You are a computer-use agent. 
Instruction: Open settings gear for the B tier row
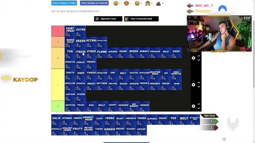pyautogui.click(x=193, y=58)
